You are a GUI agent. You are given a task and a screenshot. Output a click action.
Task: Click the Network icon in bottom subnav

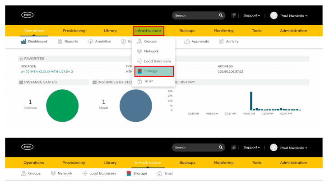53,173
